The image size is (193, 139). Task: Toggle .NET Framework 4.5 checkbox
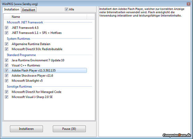[6, 28]
